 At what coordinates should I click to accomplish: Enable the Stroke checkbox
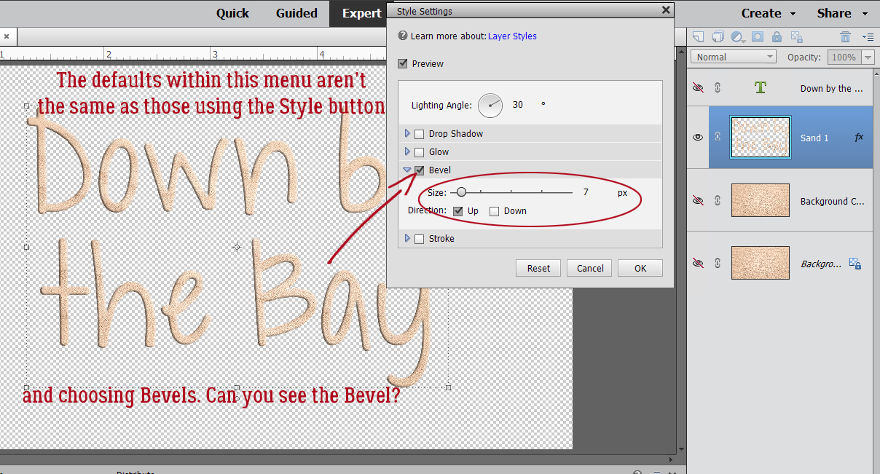419,238
